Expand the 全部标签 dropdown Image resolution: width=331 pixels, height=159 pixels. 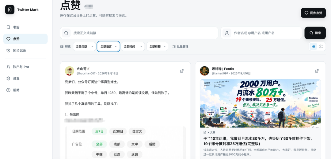coord(158,47)
